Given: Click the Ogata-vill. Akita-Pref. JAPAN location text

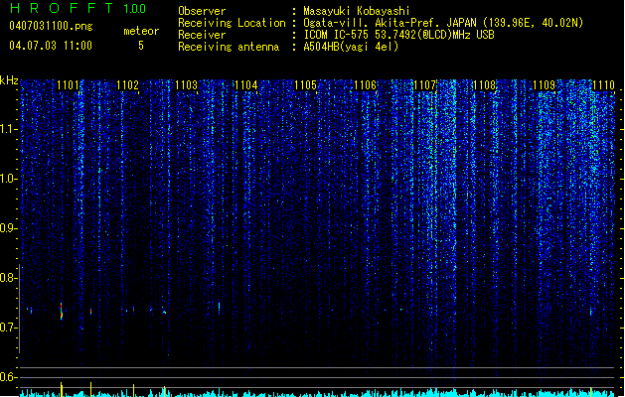Looking at the screenshot, I should tap(443, 23).
